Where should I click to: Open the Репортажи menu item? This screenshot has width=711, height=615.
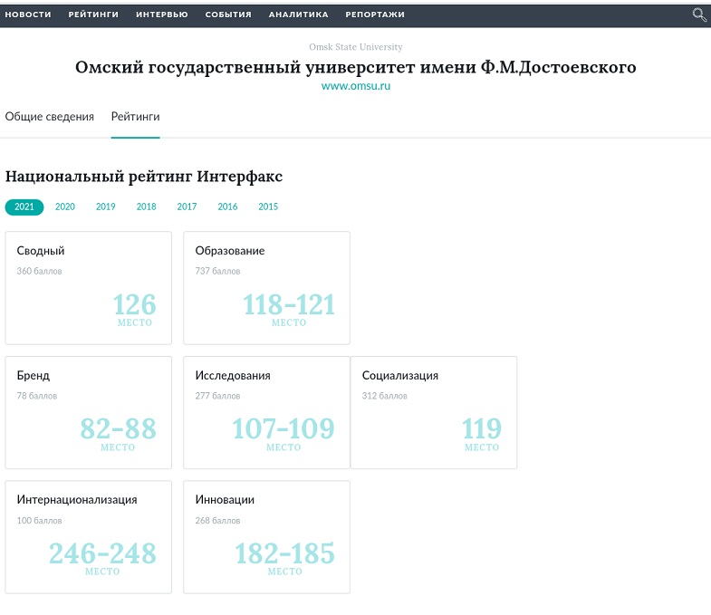pos(375,14)
